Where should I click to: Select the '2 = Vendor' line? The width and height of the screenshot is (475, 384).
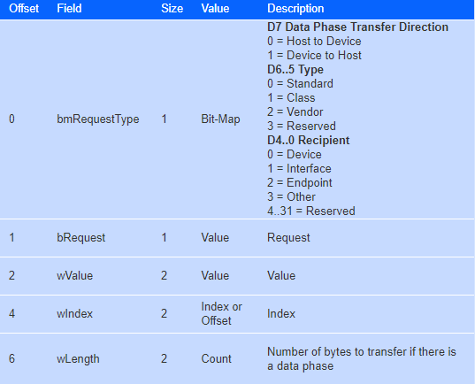point(295,111)
